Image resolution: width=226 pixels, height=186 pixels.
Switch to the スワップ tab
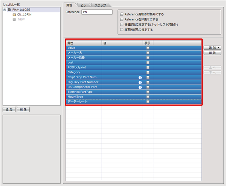pyautogui.click(x=100, y=5)
